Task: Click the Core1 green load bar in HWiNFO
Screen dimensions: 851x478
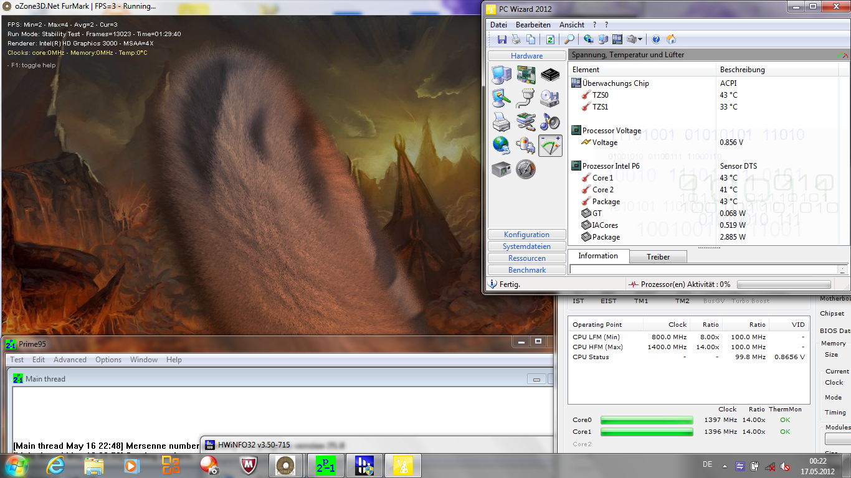Action: pyautogui.click(x=646, y=432)
